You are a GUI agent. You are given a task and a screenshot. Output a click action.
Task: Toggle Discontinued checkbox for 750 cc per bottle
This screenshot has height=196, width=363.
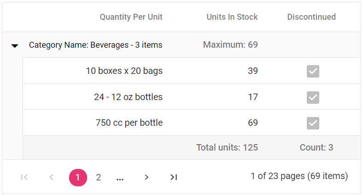pyautogui.click(x=313, y=123)
